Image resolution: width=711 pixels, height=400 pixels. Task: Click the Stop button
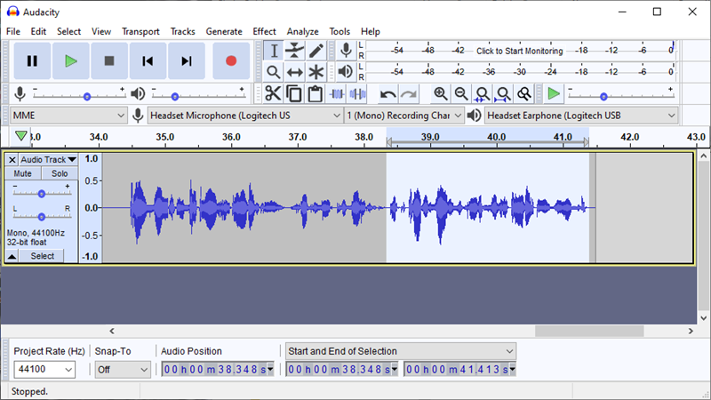109,60
